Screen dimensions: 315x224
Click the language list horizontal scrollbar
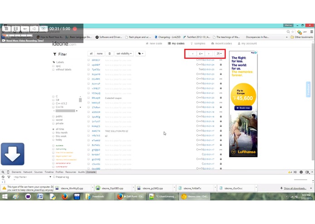tap(65, 111)
